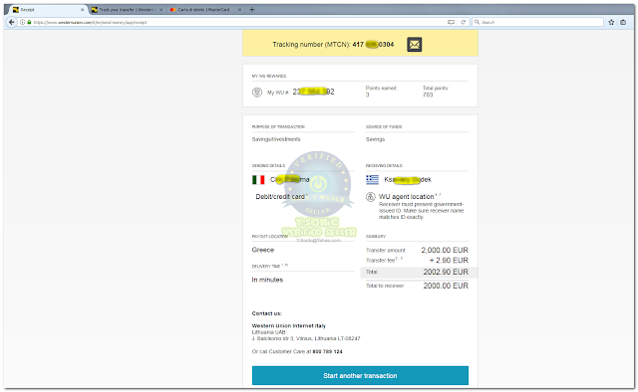
Task: Click the In minutes delivery time text
Action: pos(267,280)
